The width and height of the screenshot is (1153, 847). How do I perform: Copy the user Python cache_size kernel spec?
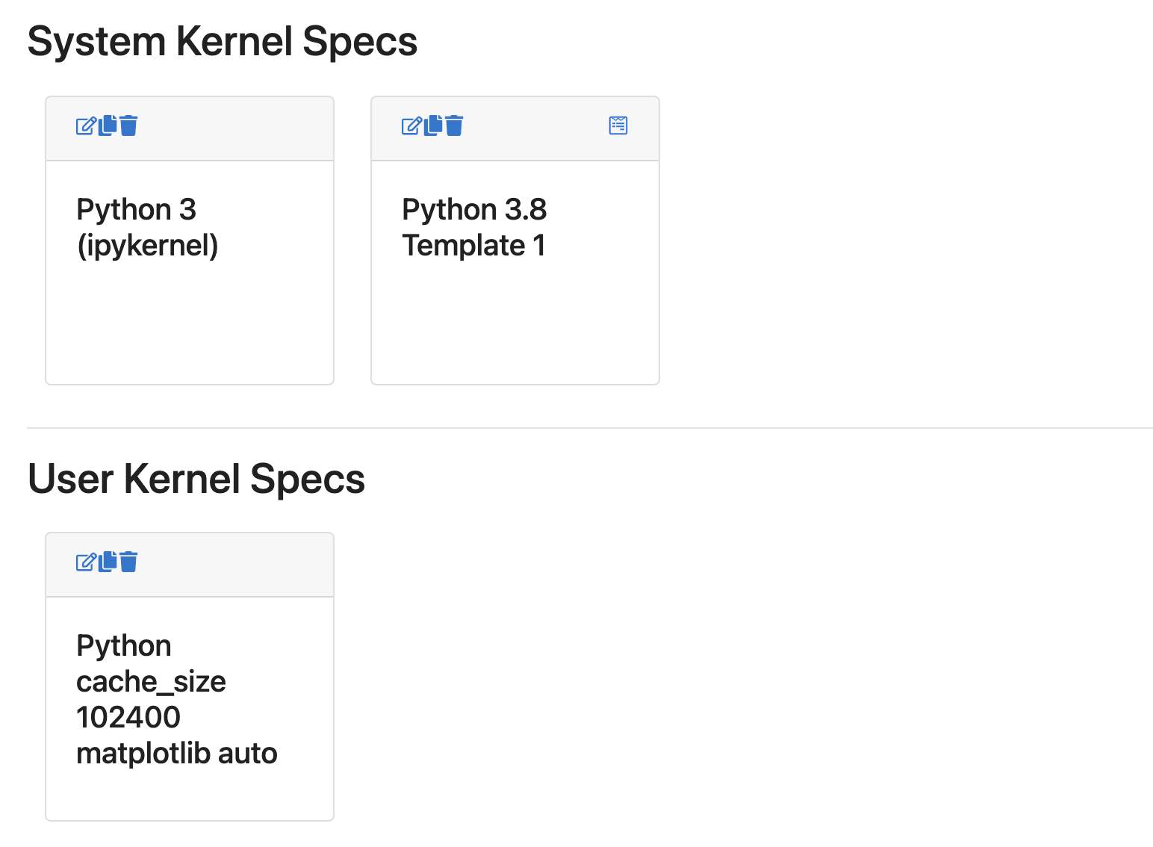pos(108,561)
